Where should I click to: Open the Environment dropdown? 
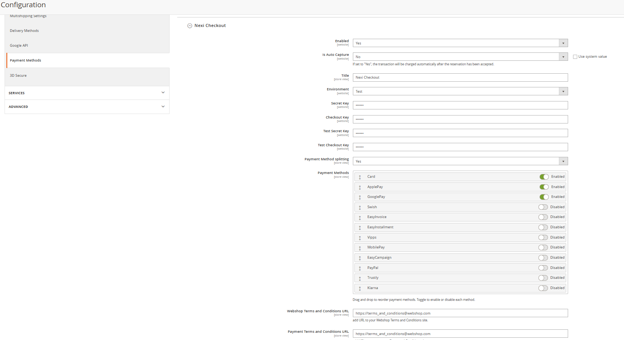click(x=460, y=91)
